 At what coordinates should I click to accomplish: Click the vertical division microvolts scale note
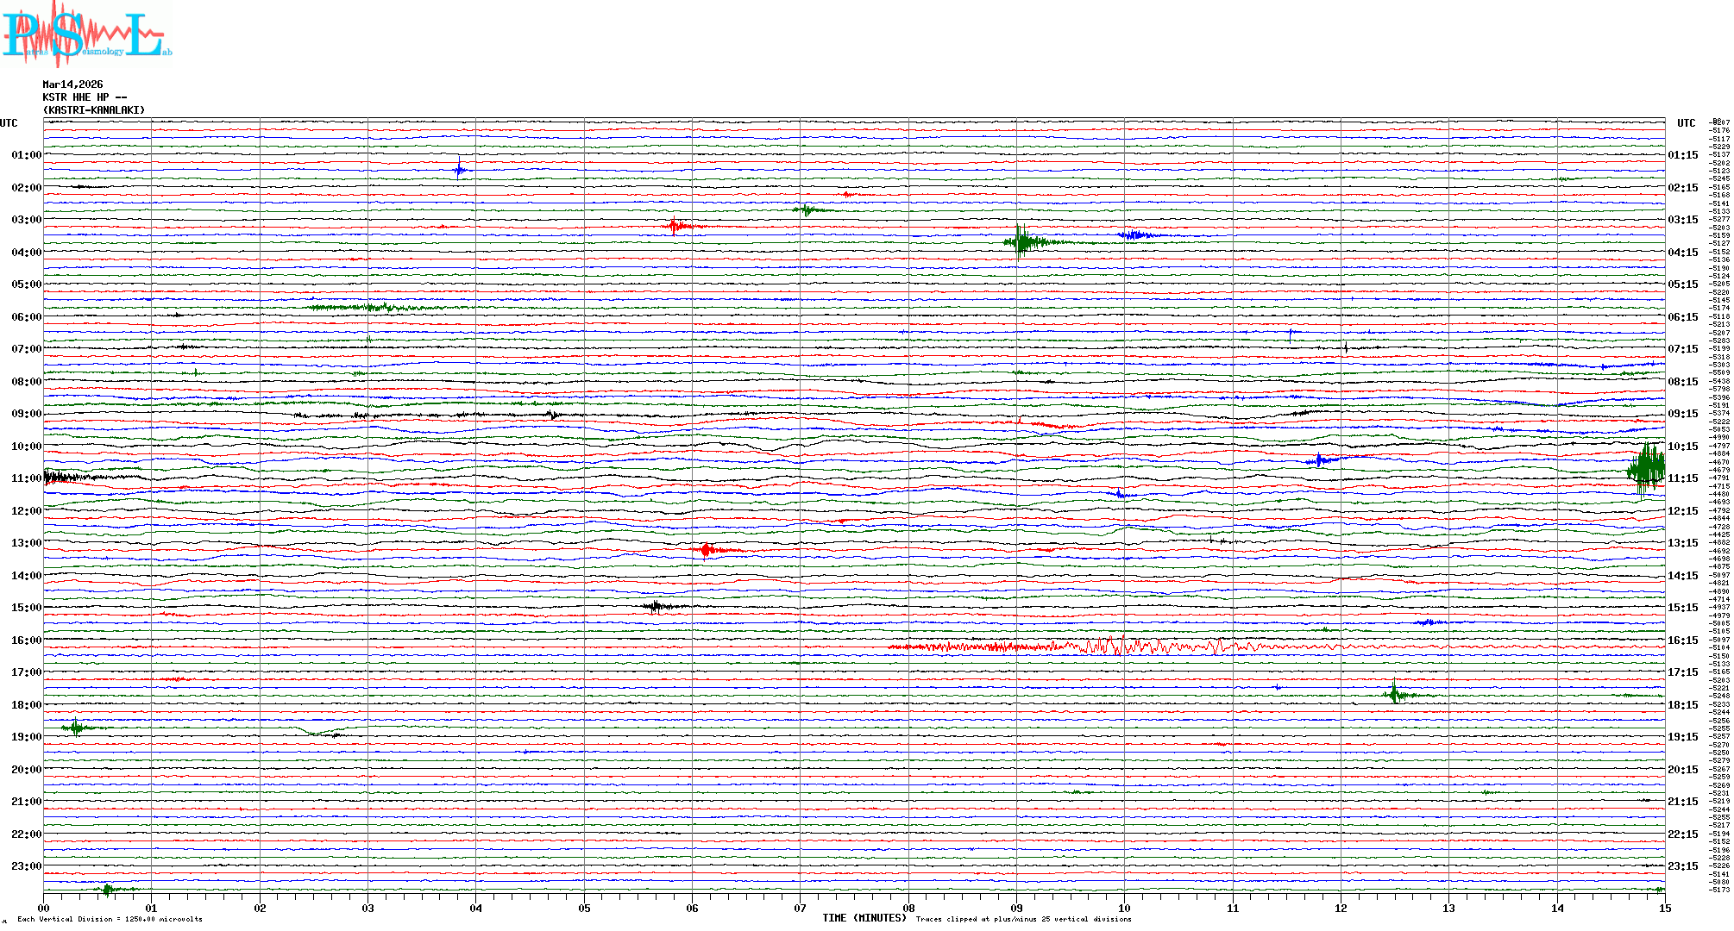click(110, 919)
